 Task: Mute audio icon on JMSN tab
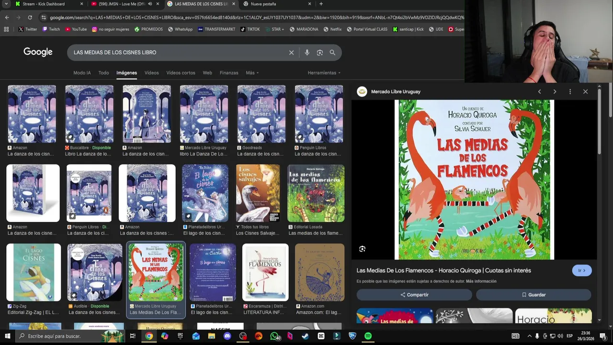[150, 4]
